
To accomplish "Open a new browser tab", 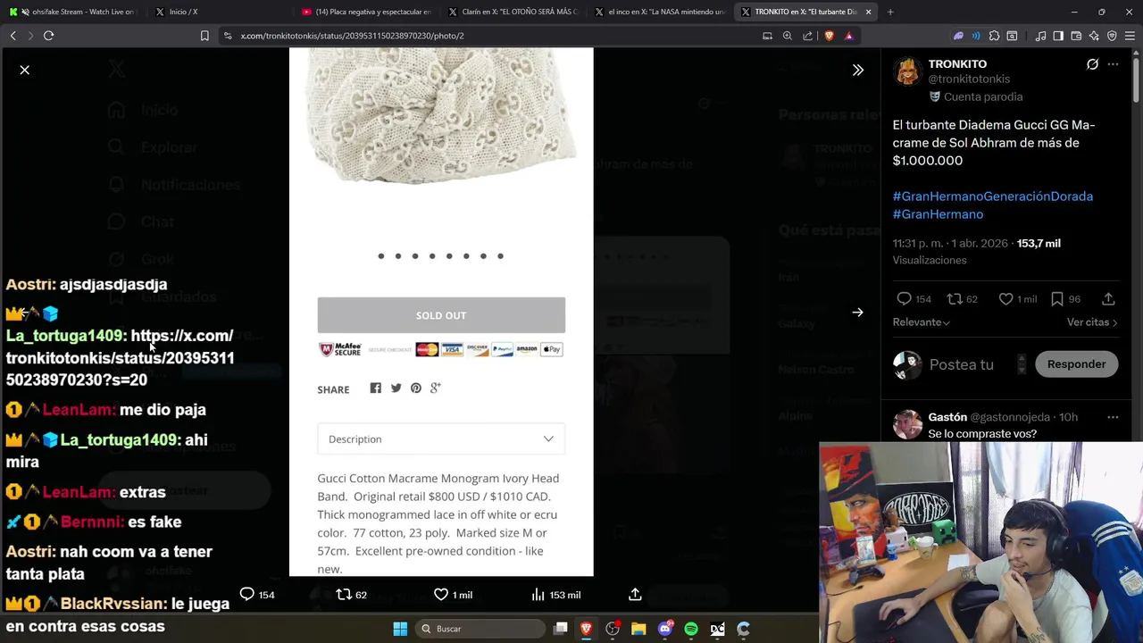I will point(890,12).
